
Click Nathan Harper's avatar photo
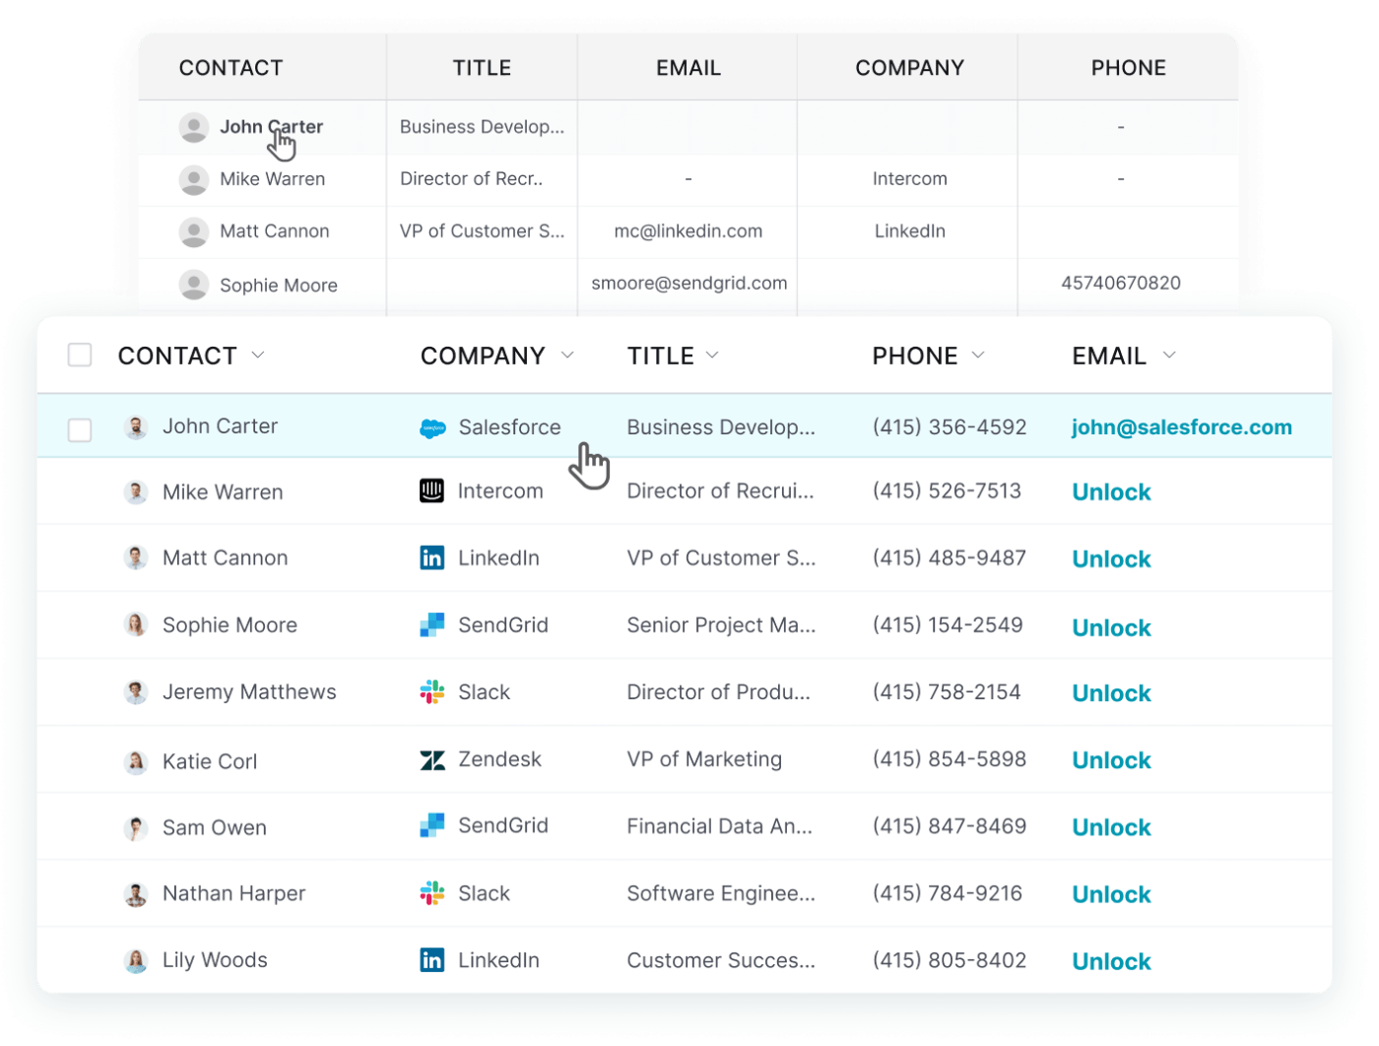136,894
